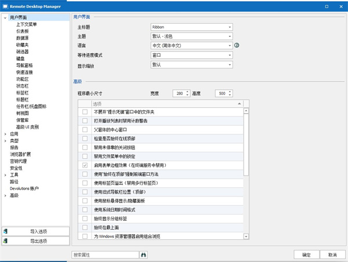Click the binoculars search icon
This screenshot has width=348, height=262.
point(143,254)
